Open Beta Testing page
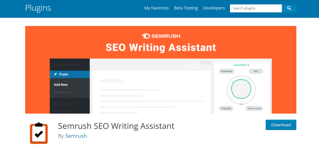The height and width of the screenshot is (153, 319). (186, 8)
